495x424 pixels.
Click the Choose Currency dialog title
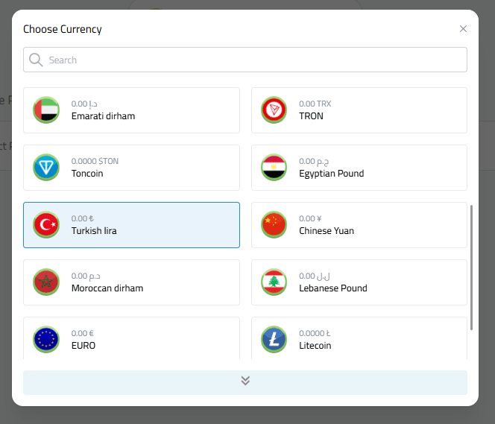click(x=63, y=29)
